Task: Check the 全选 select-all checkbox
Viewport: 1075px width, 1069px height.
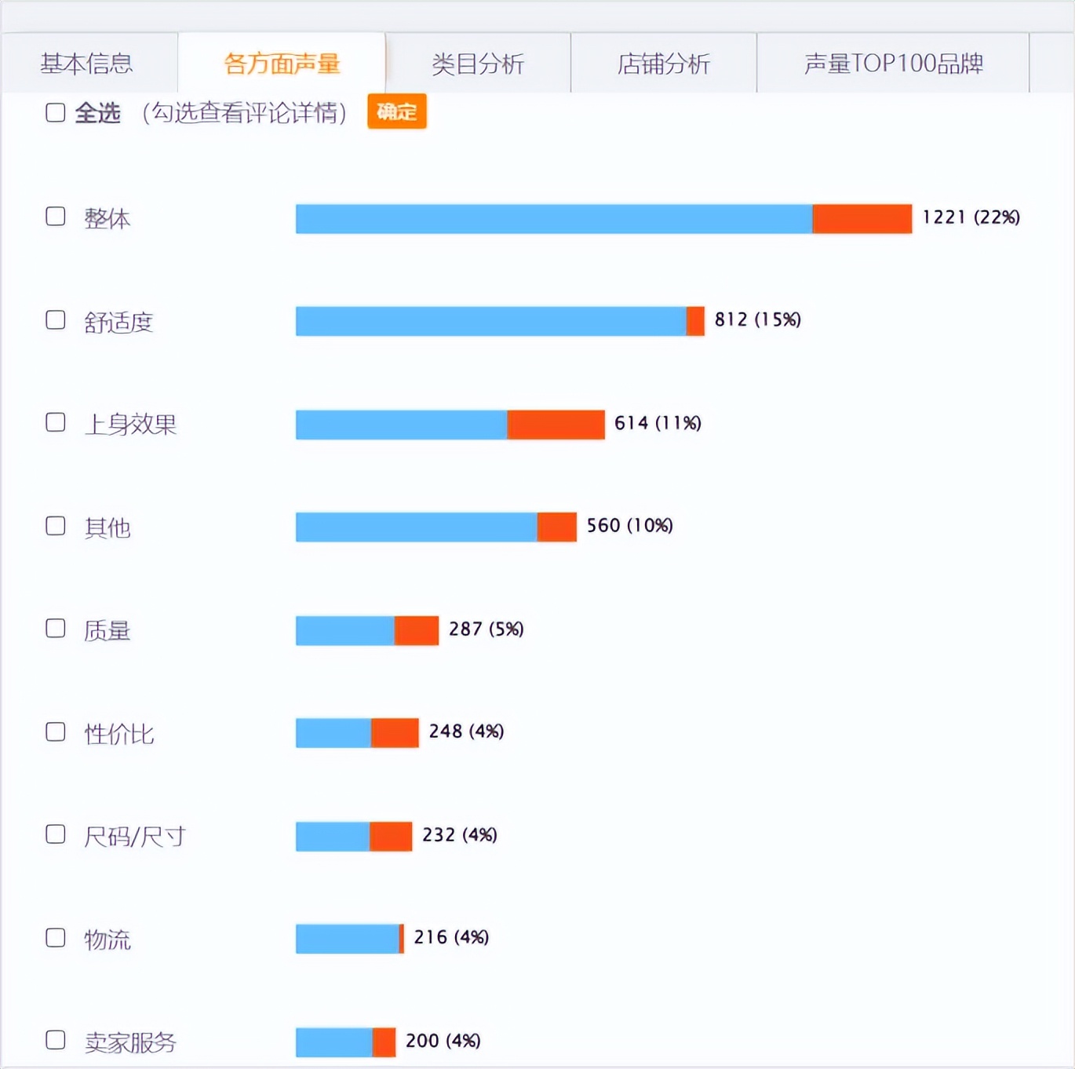Action: click(55, 112)
